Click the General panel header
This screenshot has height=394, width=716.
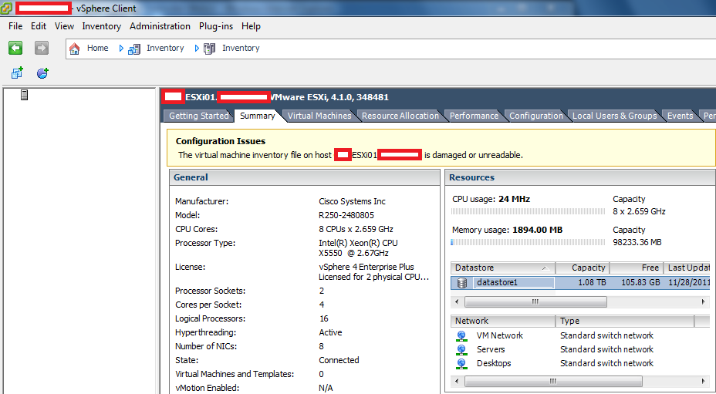click(x=305, y=177)
